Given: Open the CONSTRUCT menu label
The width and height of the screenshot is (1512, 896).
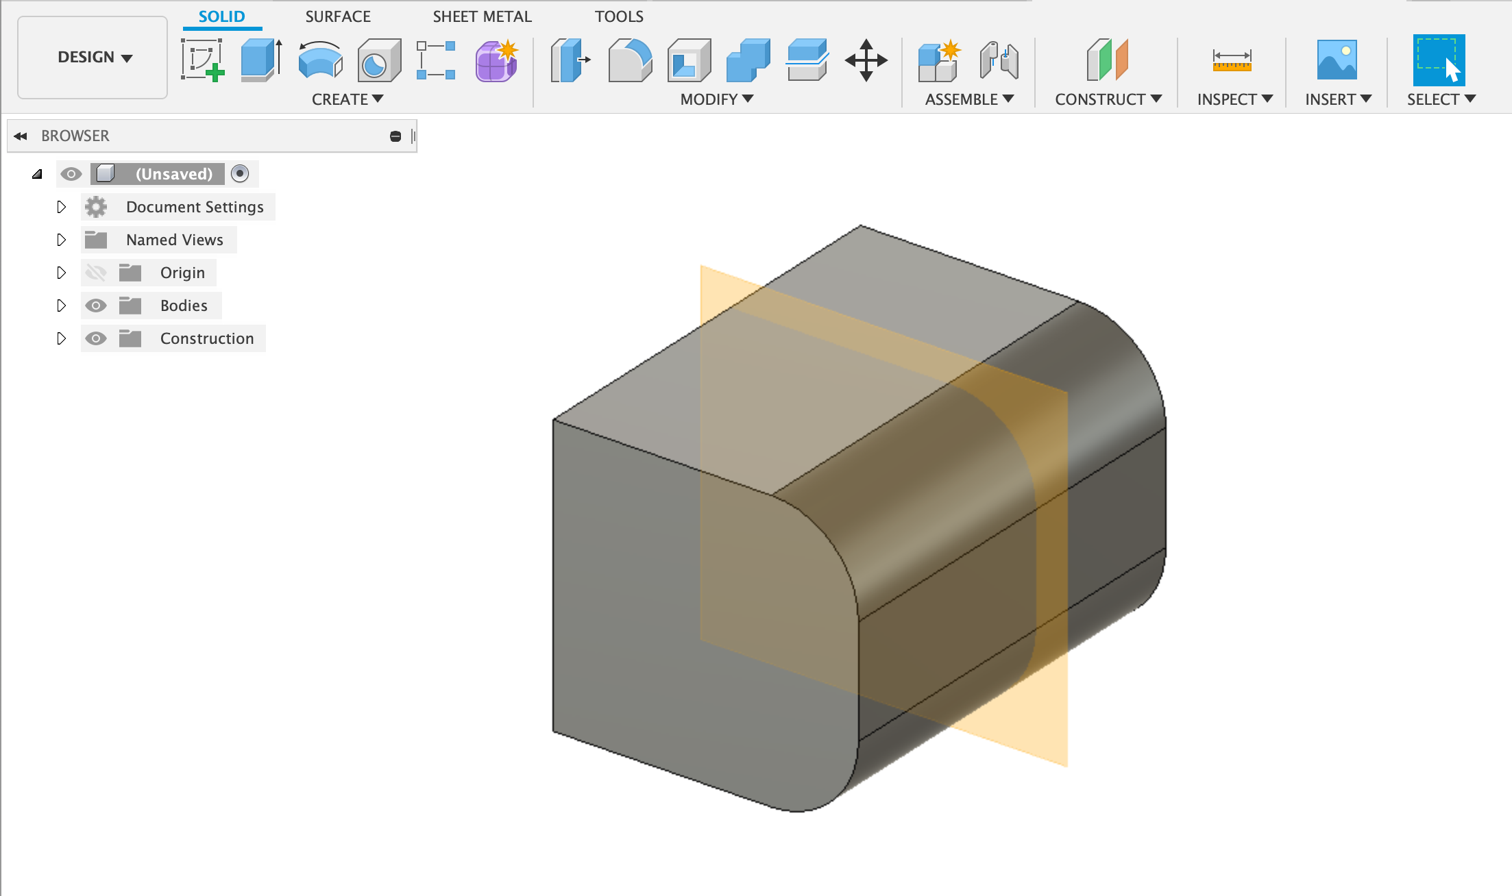Looking at the screenshot, I should point(1108,99).
